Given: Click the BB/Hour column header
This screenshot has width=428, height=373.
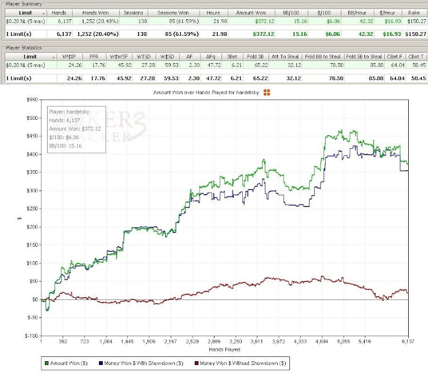Looking at the screenshot, I should (357, 13).
